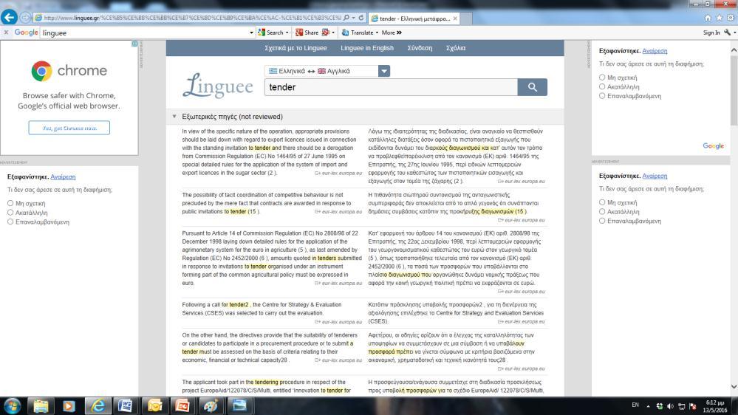Select 'Ακατάλληλη' radio in top right panel
This screenshot has height=415, width=738.
[602, 86]
